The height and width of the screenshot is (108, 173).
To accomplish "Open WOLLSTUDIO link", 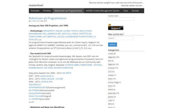I will (86, 31).
